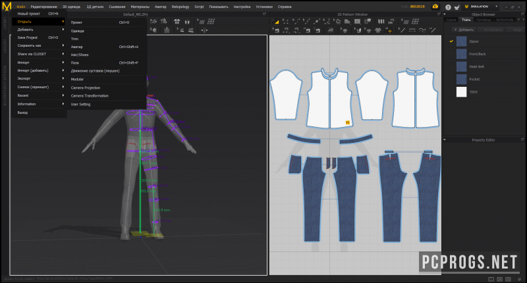
Task: Click the Добавить fabric button
Action: coord(464,30)
